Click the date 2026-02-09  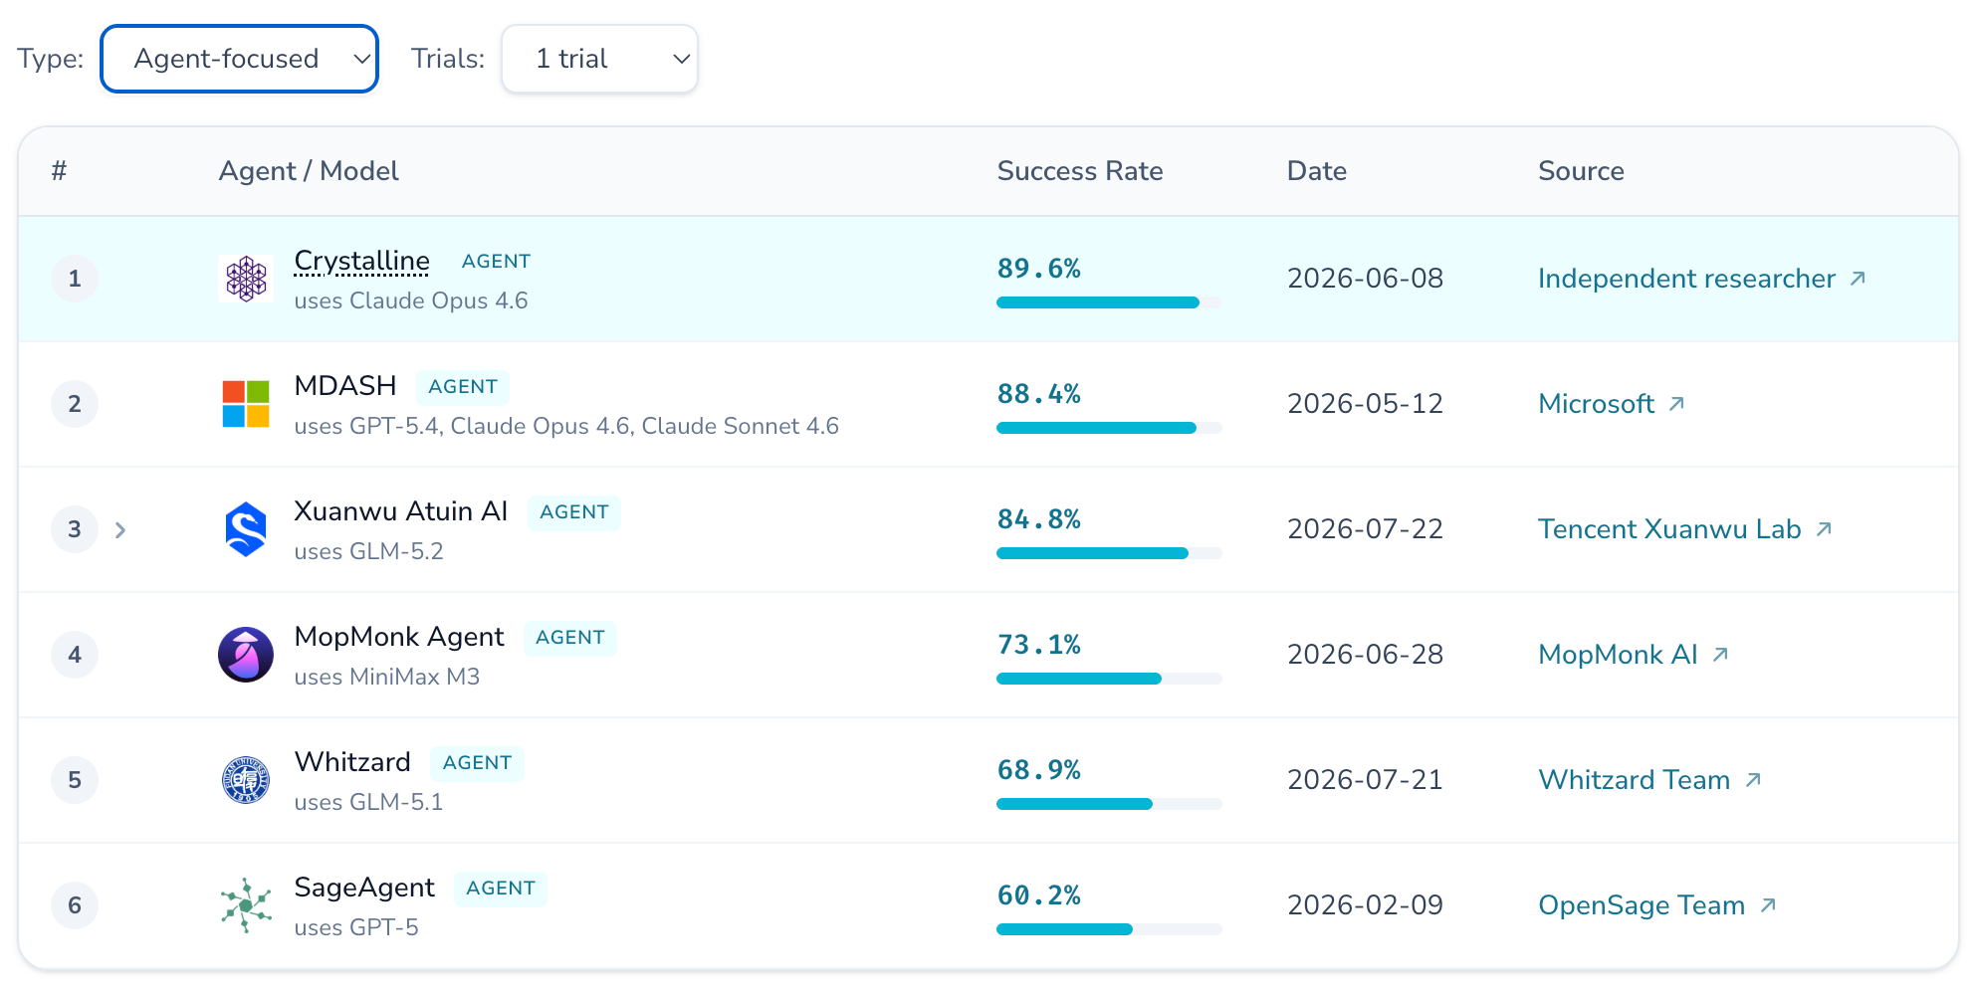(x=1365, y=905)
